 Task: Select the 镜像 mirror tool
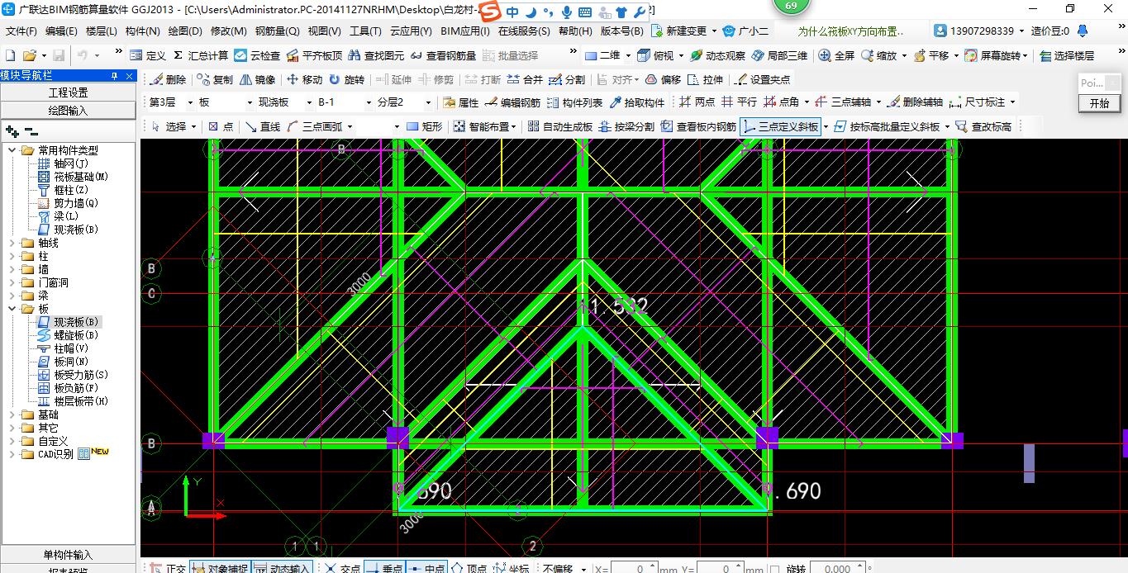pos(257,79)
